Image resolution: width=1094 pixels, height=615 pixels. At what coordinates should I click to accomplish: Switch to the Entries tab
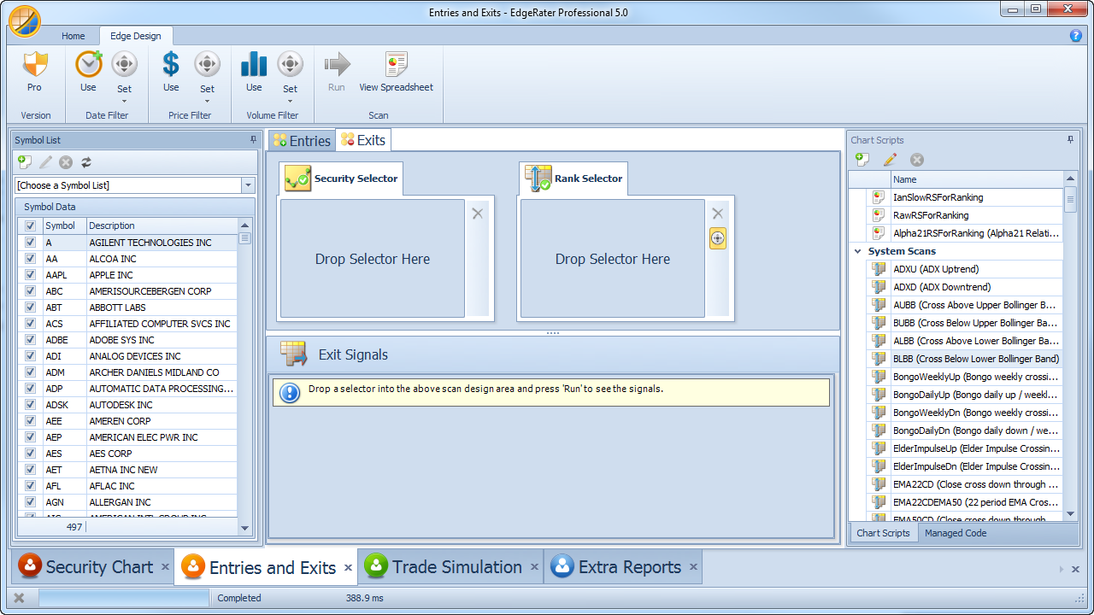[302, 141]
